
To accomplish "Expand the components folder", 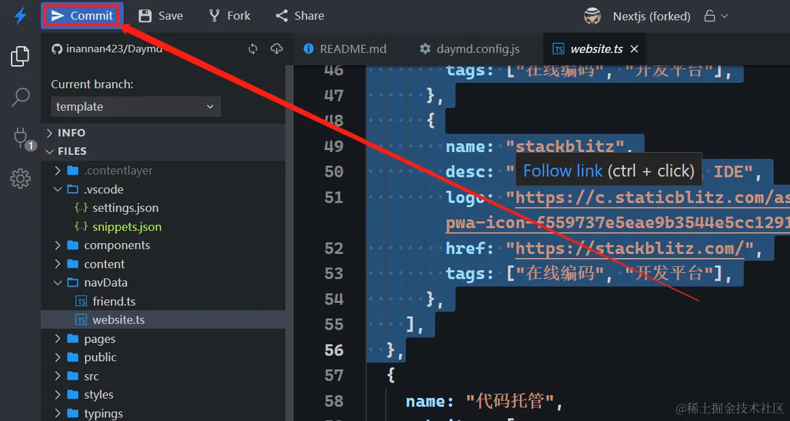I will pos(163,245).
